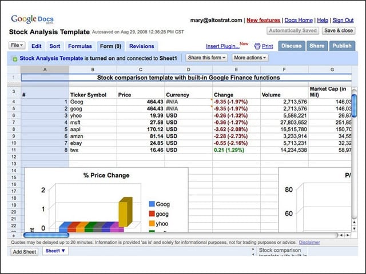Click the ticker cell 'twx'
Image resolution: width=366 pixels, height=274 pixels.
(x=93, y=150)
